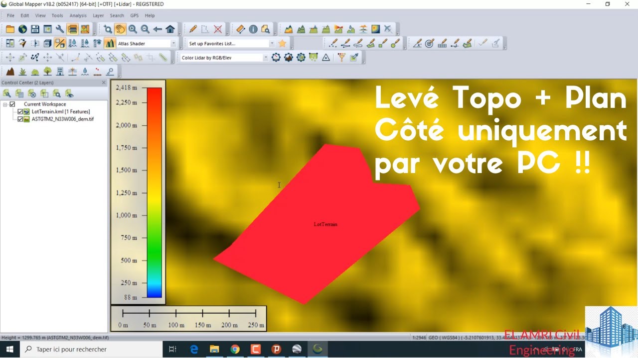This screenshot has width=638, height=358.
Task: Open configuration with the wrench icon
Action: coord(60,29)
